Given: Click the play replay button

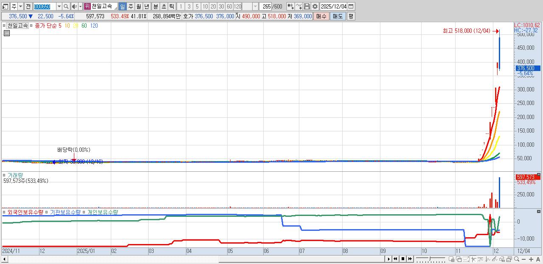Looking at the screenshot, I should (x=389, y=259).
